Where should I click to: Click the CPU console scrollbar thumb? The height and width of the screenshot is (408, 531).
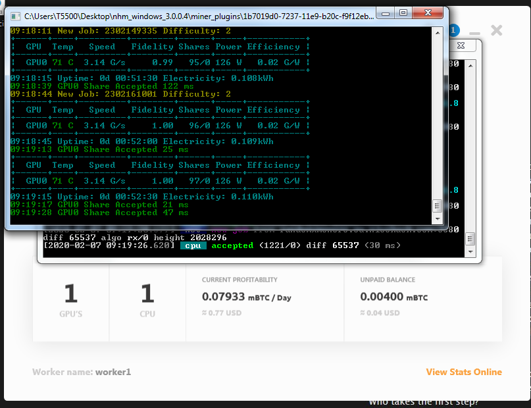pos(470,238)
